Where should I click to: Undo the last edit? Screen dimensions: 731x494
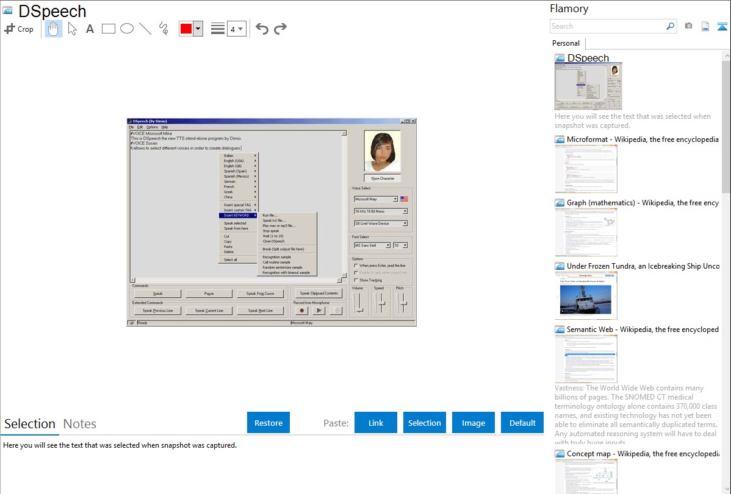pos(262,29)
